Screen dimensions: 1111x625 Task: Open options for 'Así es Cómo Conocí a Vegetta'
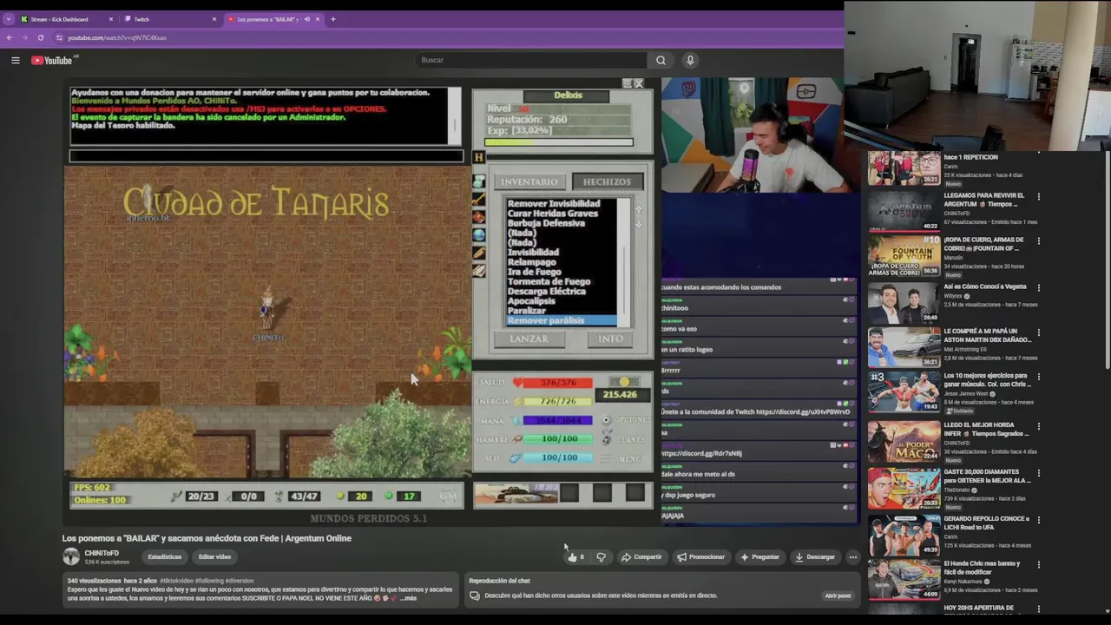(1038, 287)
